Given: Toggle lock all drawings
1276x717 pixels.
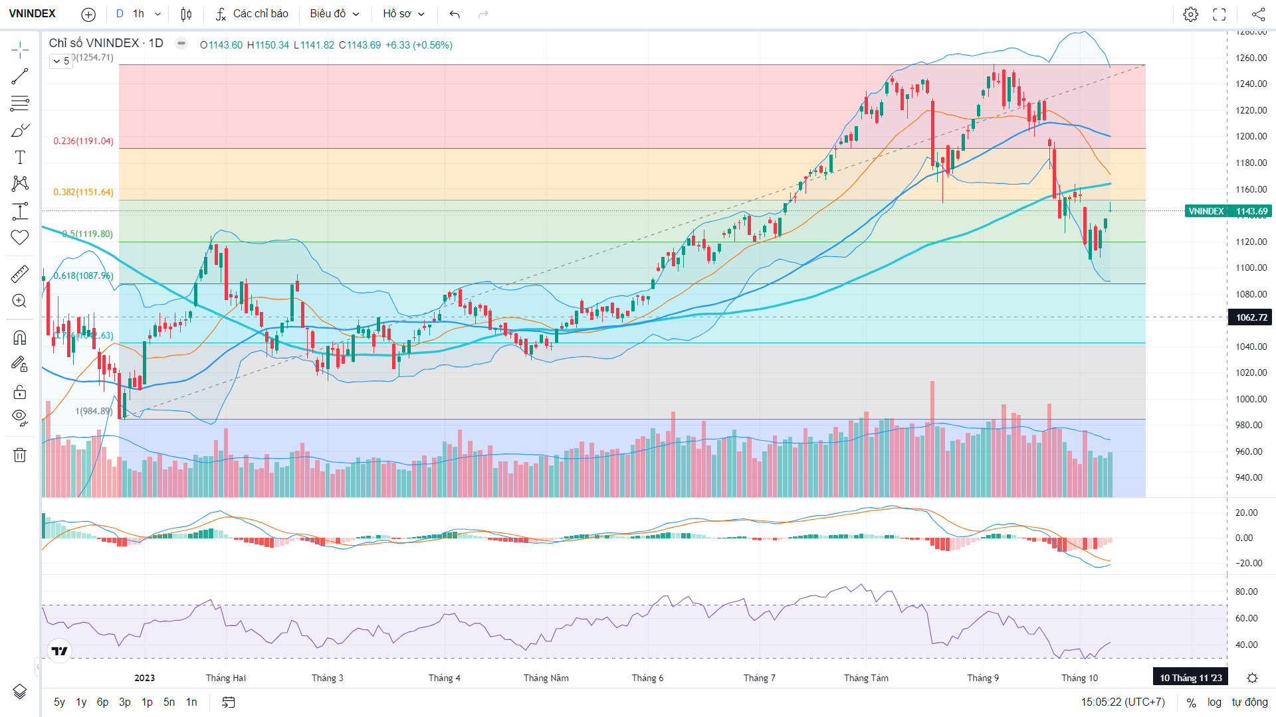Looking at the screenshot, I should tap(20, 392).
